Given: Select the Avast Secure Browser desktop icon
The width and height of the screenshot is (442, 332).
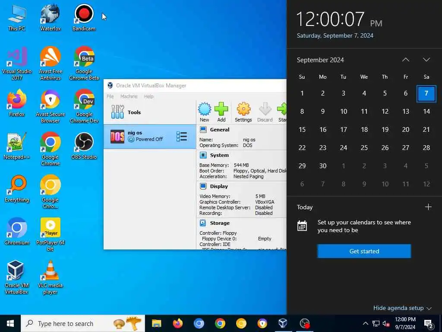Looking at the screenshot, I should pos(50,106).
